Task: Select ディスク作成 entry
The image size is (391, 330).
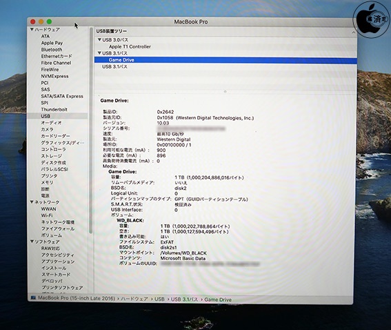Action: click(x=53, y=162)
